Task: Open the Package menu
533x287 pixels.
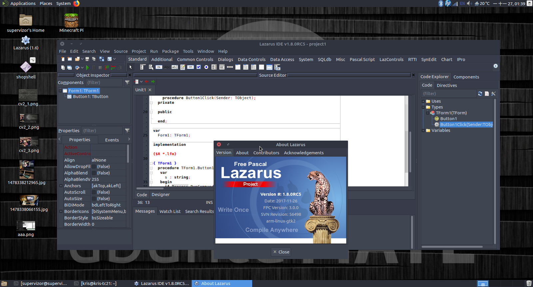Action: pos(171,51)
